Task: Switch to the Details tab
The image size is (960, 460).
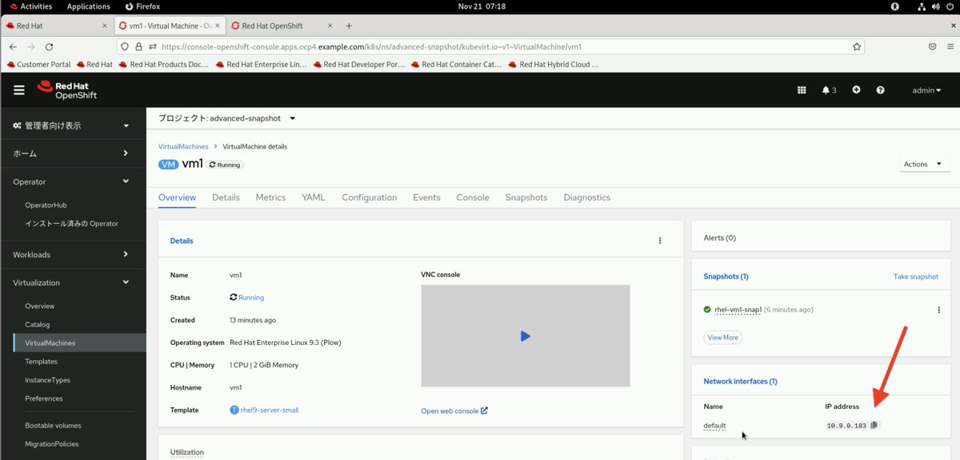Action: pyautogui.click(x=226, y=197)
